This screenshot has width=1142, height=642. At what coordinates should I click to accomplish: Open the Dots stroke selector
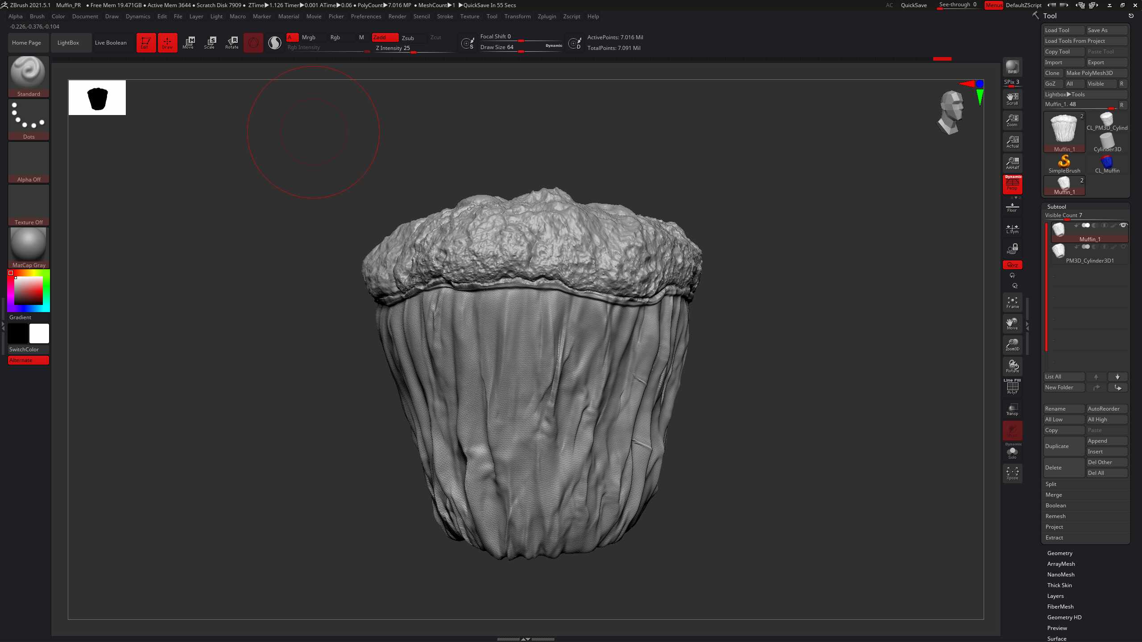point(29,119)
